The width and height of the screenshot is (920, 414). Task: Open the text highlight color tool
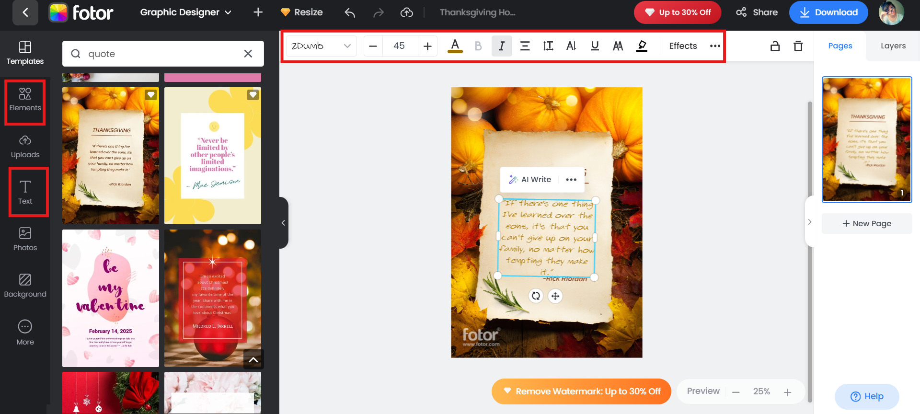tap(642, 46)
